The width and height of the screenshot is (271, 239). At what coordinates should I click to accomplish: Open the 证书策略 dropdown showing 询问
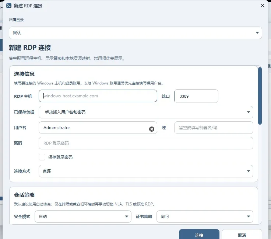[205, 217]
